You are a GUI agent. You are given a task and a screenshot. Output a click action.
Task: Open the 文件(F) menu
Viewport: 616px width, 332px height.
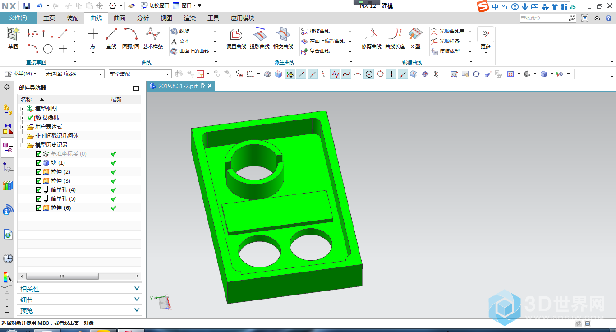18,18
